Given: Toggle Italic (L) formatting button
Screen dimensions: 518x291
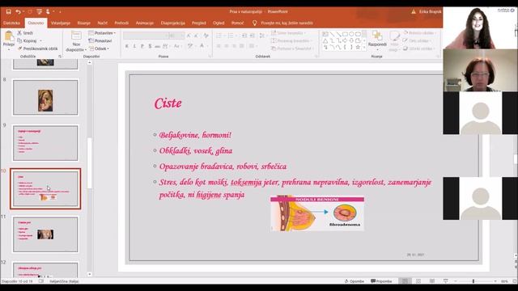Looking at the screenshot, I should pos(134,46).
